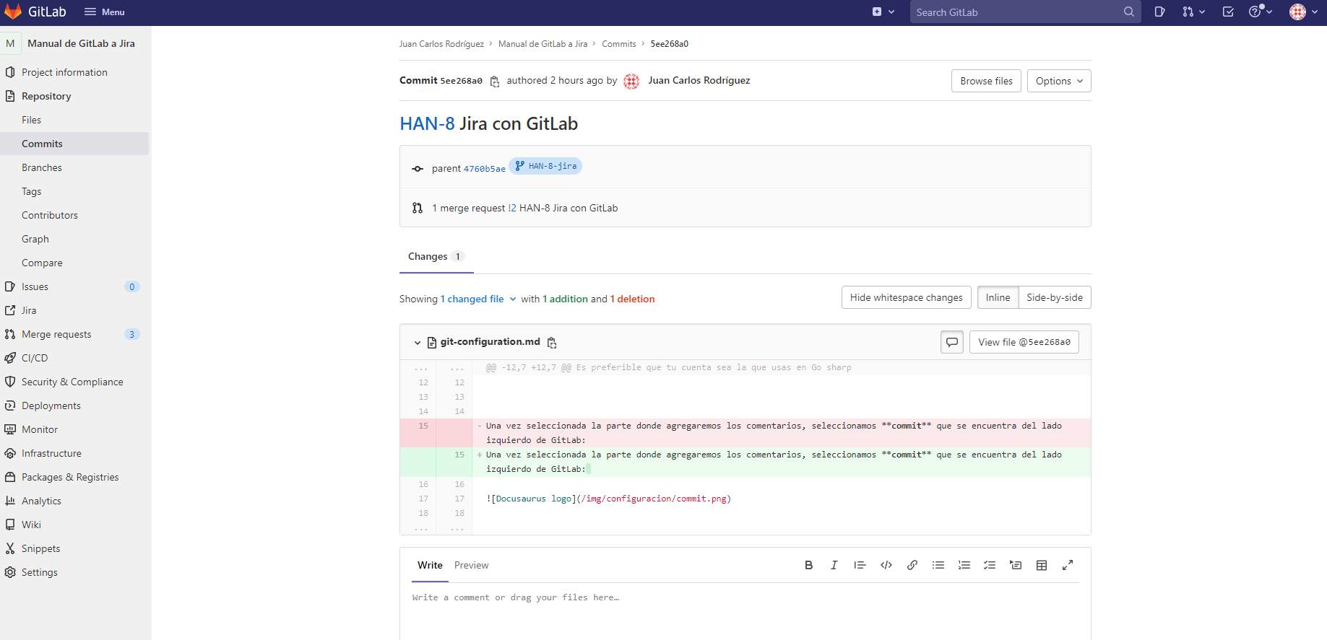1327x640 pixels.
Task: Switch to Side-by-side diff view
Action: (x=1055, y=297)
